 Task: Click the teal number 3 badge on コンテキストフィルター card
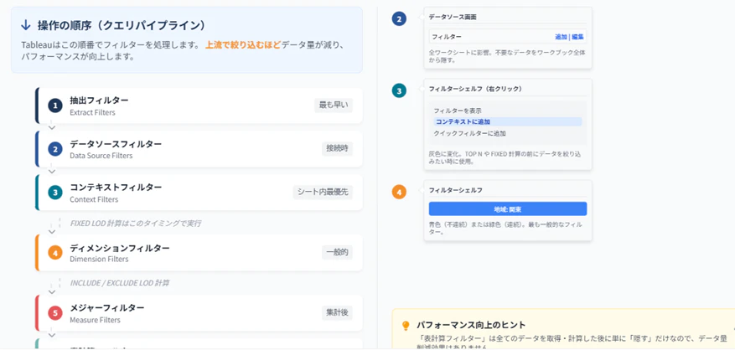coord(54,193)
